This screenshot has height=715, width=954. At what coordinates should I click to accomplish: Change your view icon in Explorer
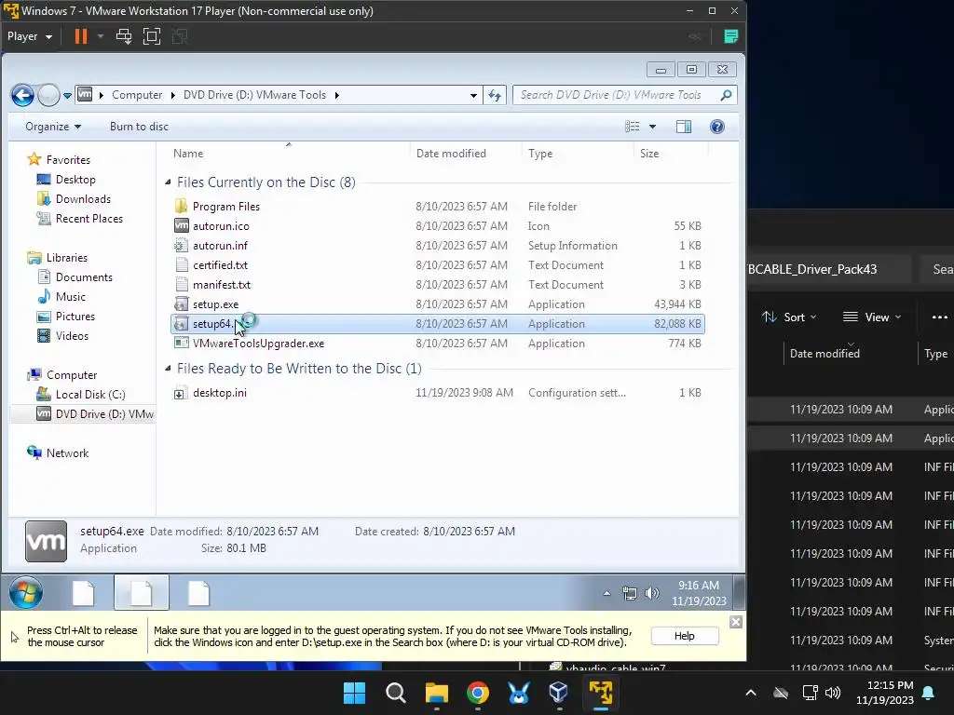(633, 127)
